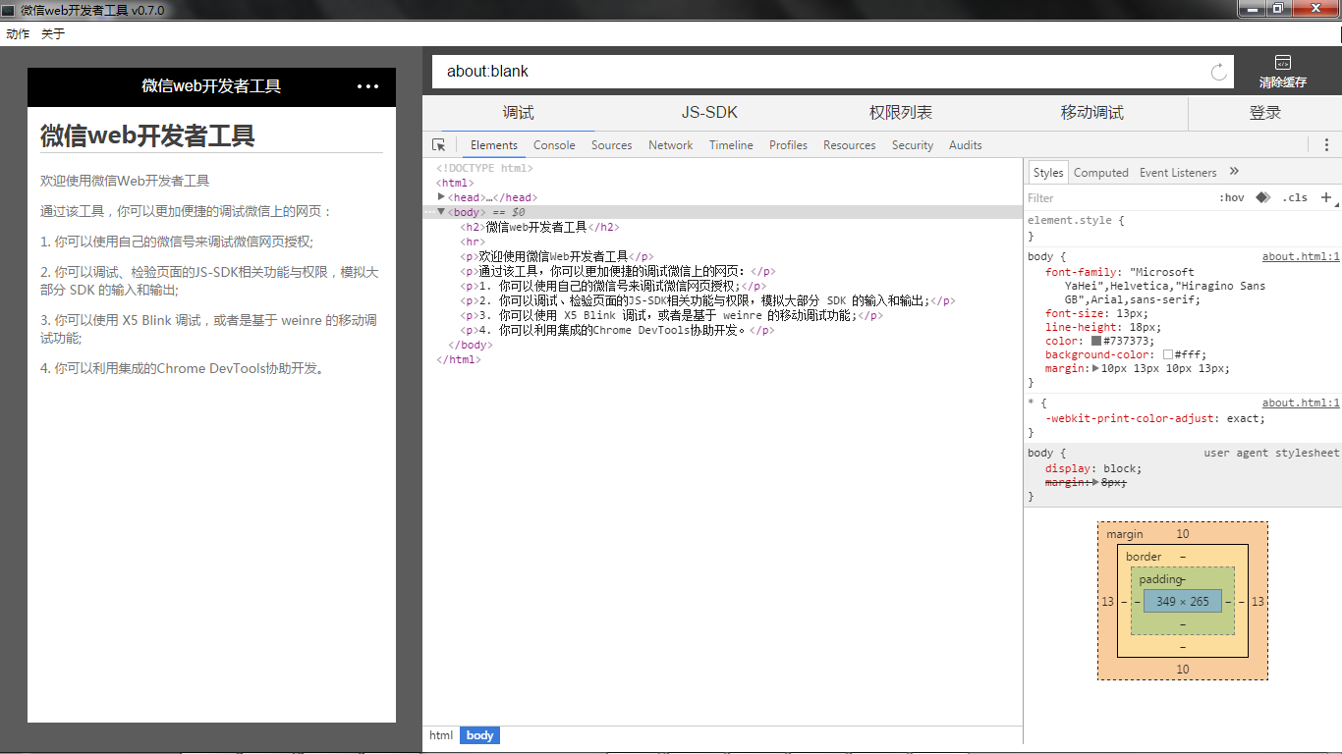1342x754 pixels.
Task: Select the closing </html> tag line
Action: point(459,359)
